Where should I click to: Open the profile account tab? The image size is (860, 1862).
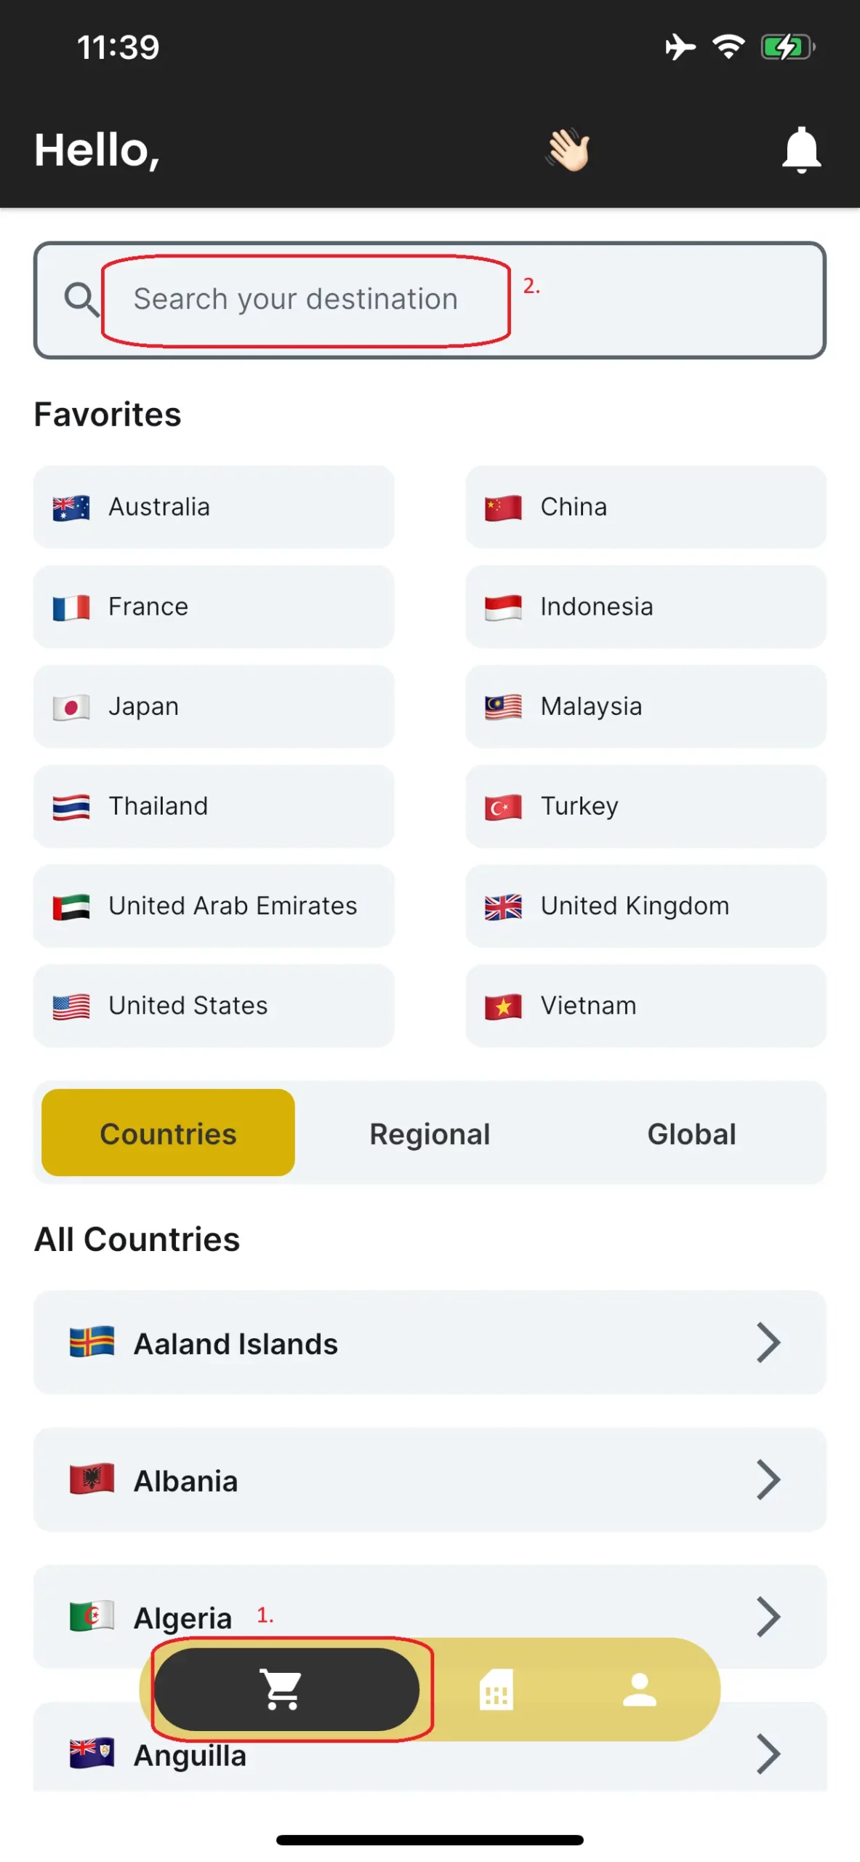tap(639, 1688)
